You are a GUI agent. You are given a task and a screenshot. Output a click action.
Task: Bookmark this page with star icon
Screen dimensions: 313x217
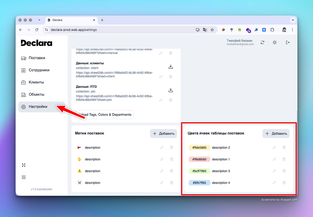pos(212,30)
